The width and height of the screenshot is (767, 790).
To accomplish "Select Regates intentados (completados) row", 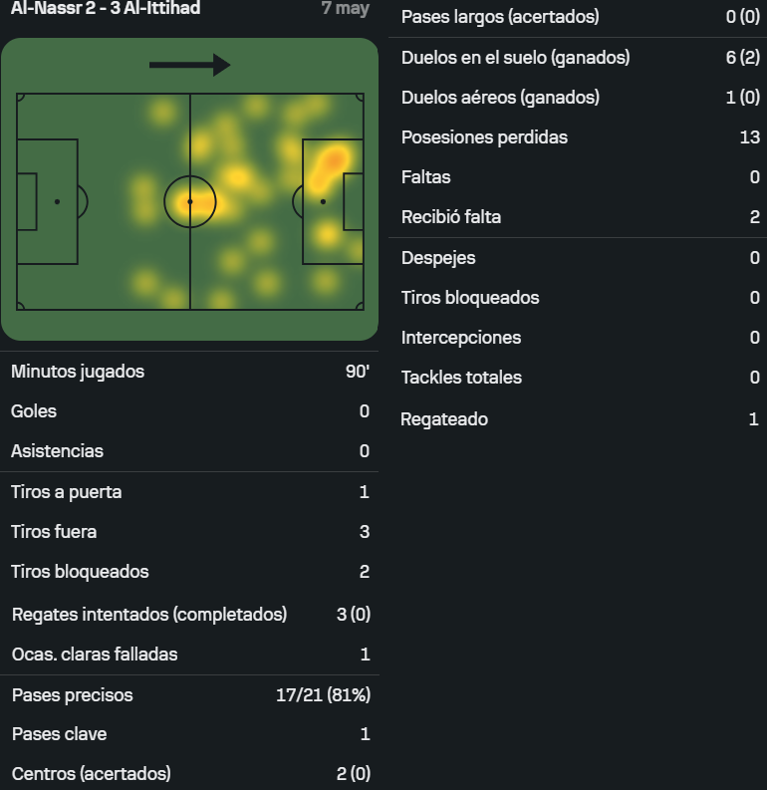I will (x=190, y=614).
